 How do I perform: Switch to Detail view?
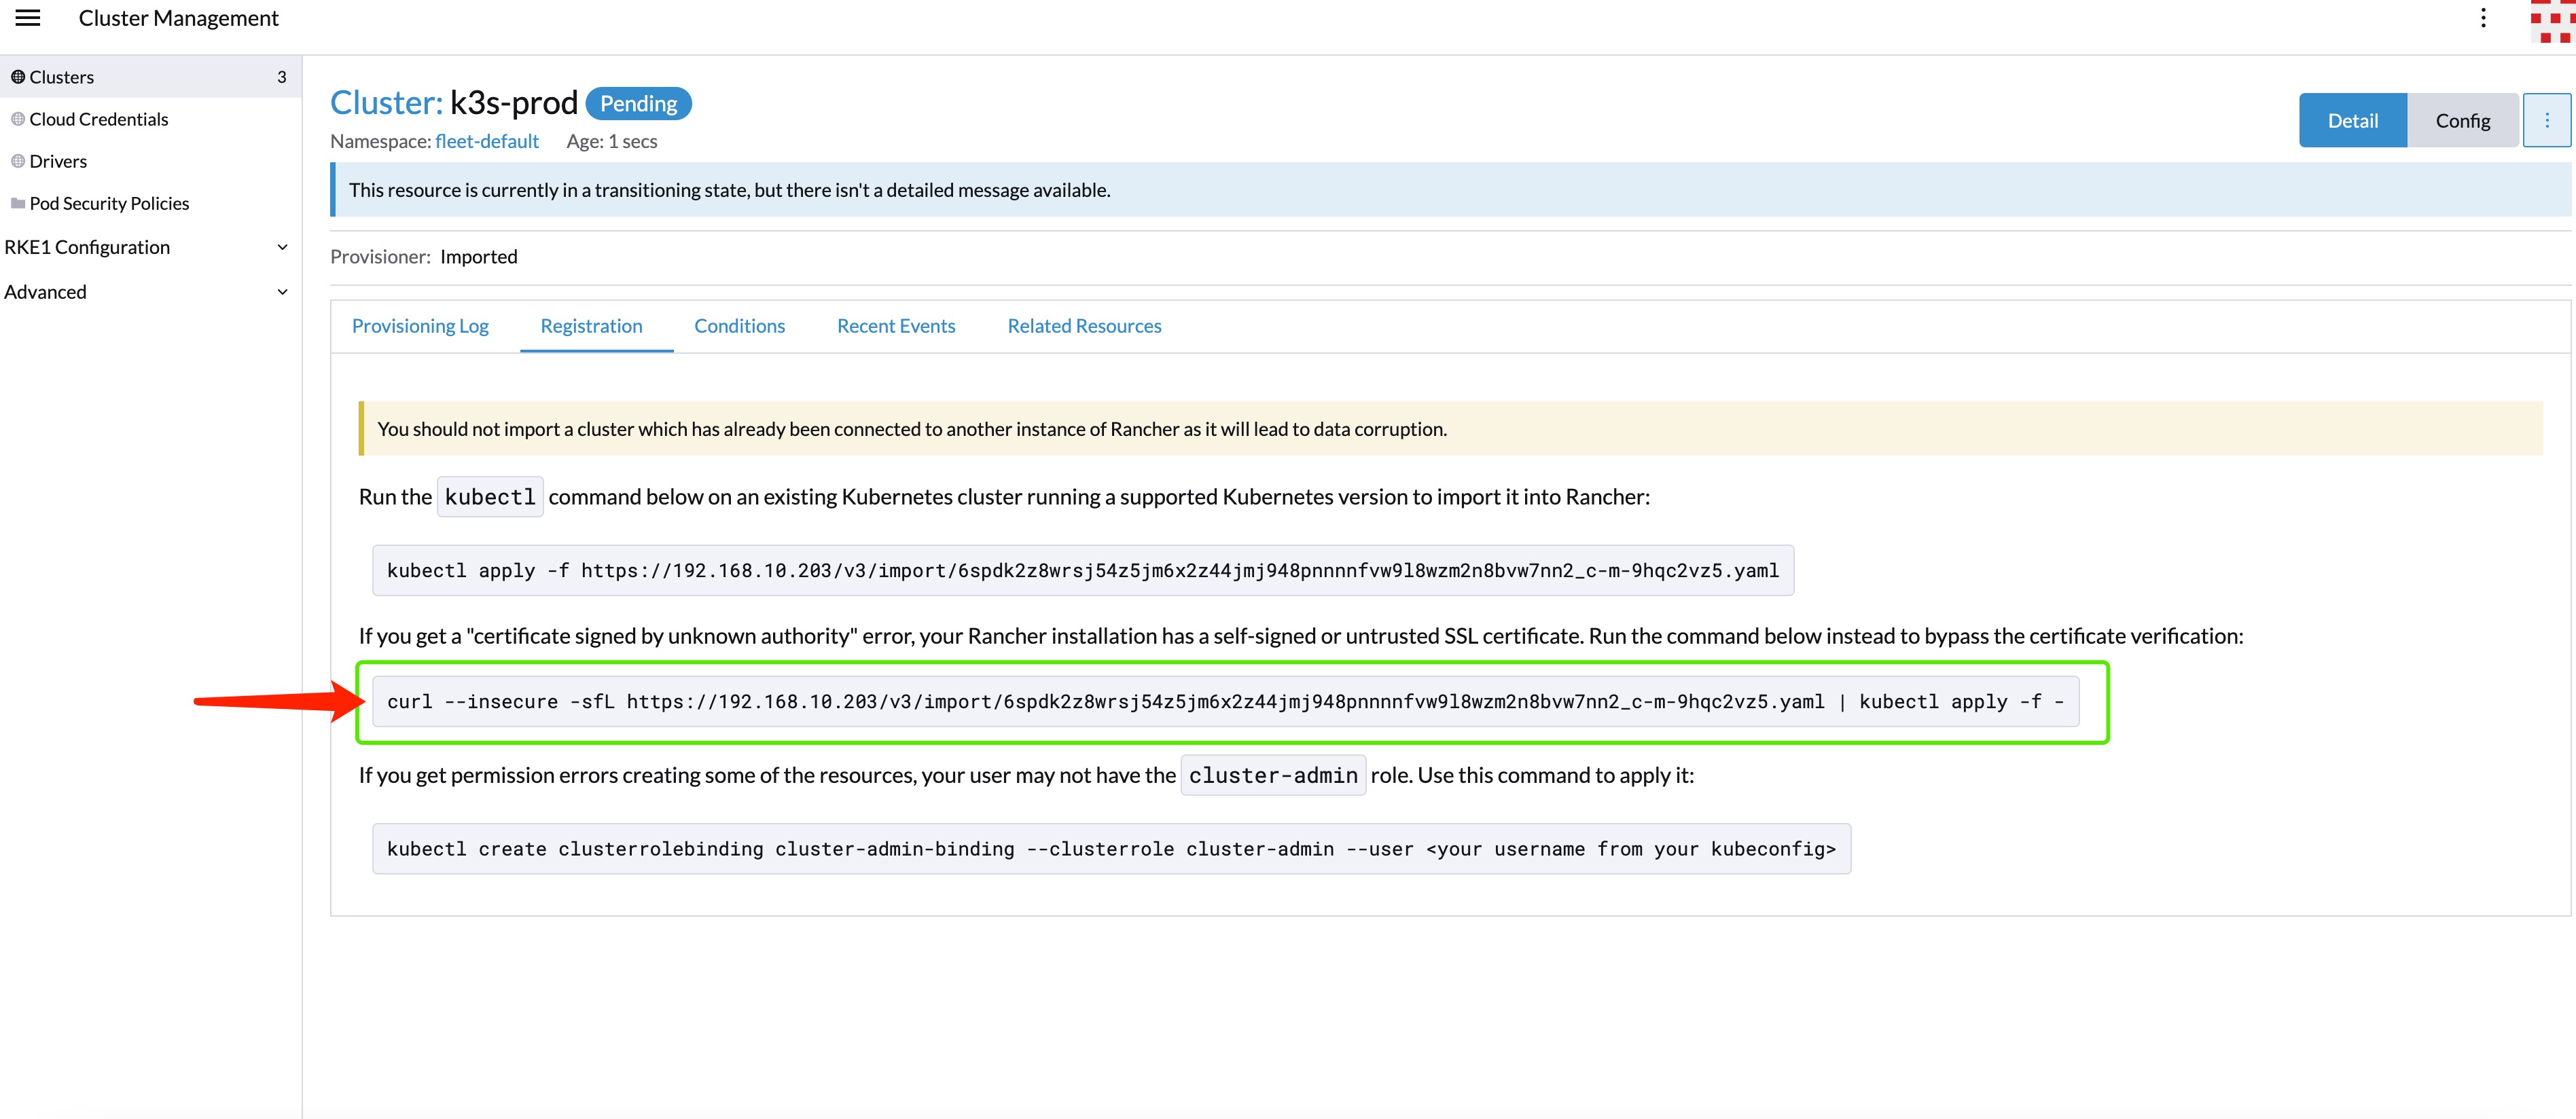pyautogui.click(x=2352, y=121)
